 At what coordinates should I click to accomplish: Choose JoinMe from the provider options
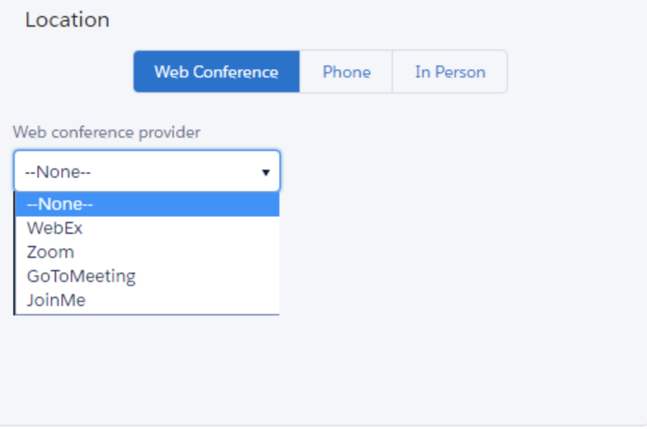coord(147,300)
